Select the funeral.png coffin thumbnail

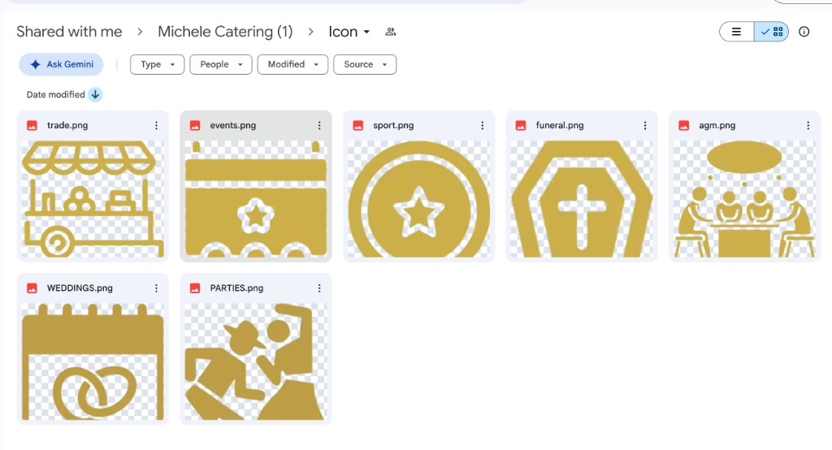[582, 199]
